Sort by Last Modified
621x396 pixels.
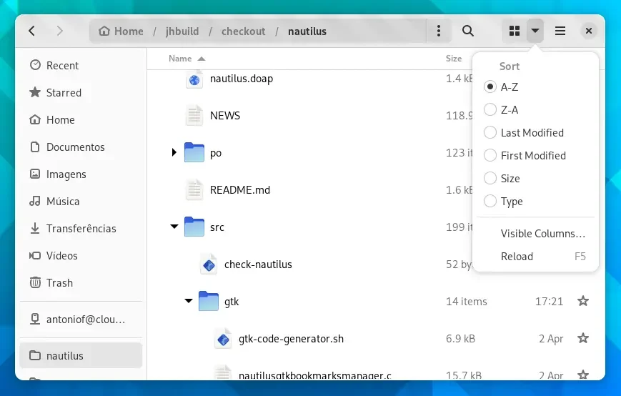536,133
